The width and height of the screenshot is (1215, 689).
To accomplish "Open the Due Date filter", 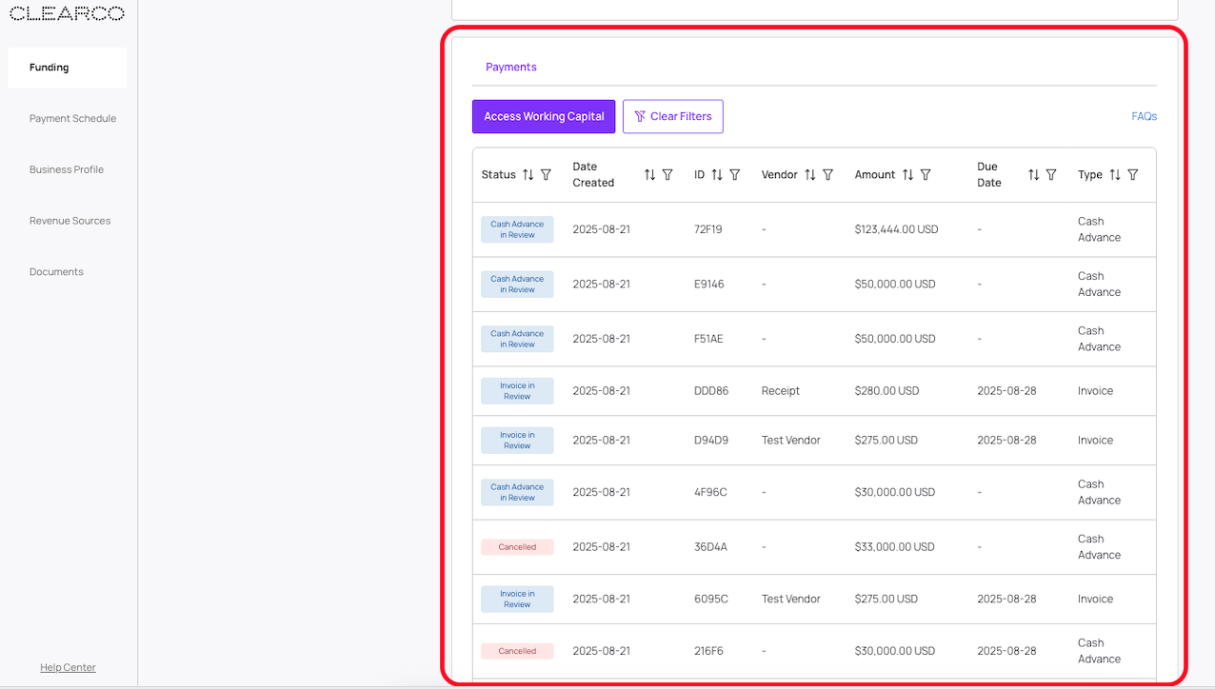I will tap(1051, 175).
